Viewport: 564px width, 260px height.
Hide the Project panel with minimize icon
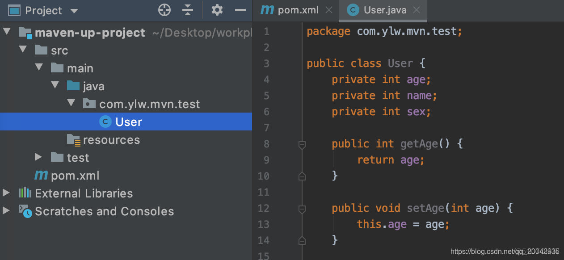click(240, 10)
